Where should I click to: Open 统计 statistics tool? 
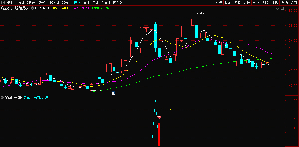coord(246,3)
